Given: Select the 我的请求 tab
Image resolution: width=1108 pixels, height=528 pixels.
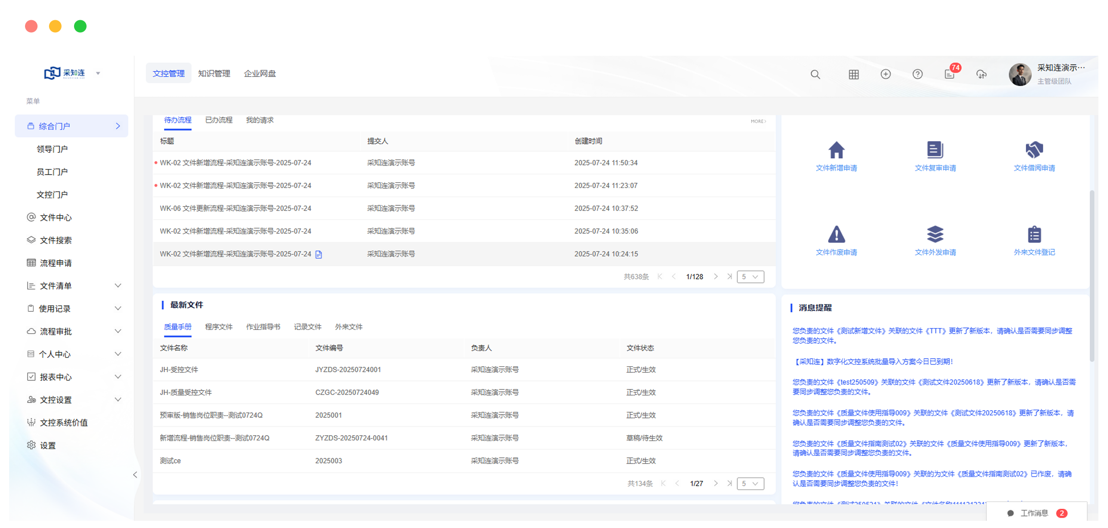Looking at the screenshot, I should (x=260, y=120).
